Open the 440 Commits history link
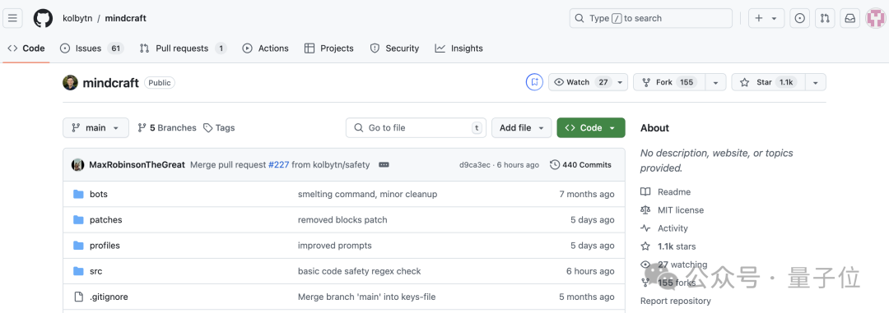 (580, 164)
